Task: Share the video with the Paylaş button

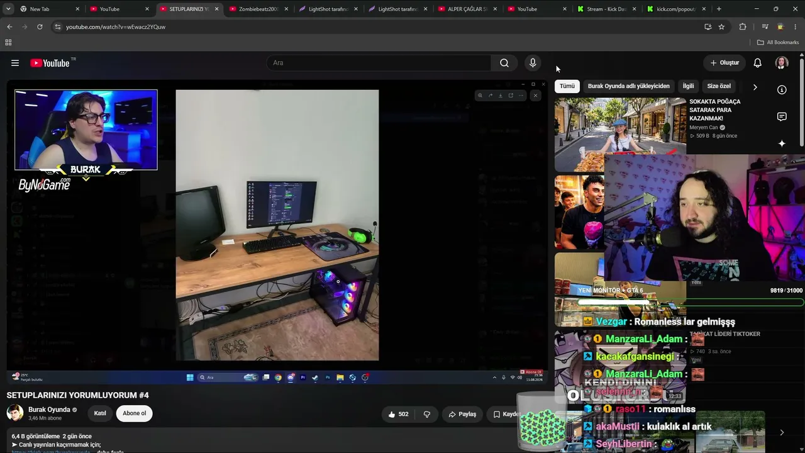Action: (462, 414)
